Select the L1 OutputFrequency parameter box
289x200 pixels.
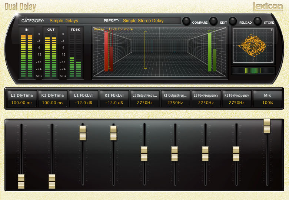pyautogui.click(x=144, y=99)
